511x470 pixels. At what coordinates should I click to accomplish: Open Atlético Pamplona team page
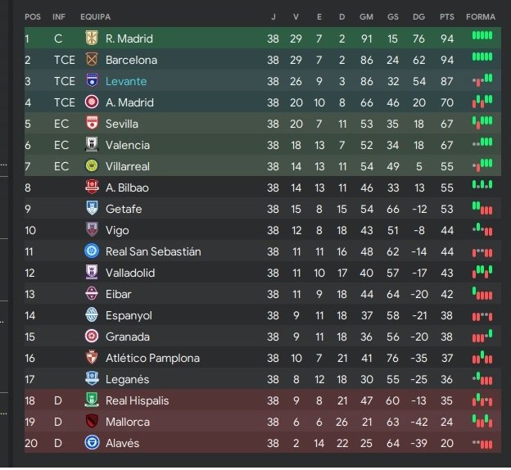(152, 358)
